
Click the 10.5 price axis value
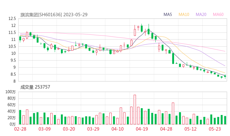pyautogui.click(x=12, y=47)
